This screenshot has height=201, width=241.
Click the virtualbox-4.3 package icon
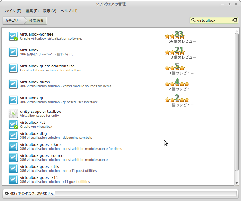[13, 124]
